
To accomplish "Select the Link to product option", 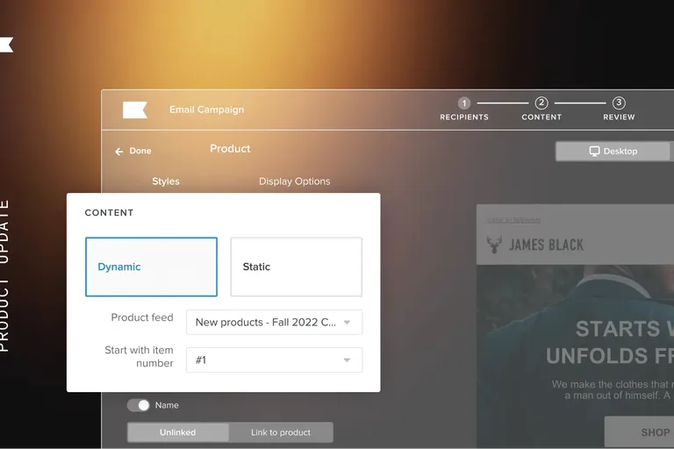I will [281, 432].
